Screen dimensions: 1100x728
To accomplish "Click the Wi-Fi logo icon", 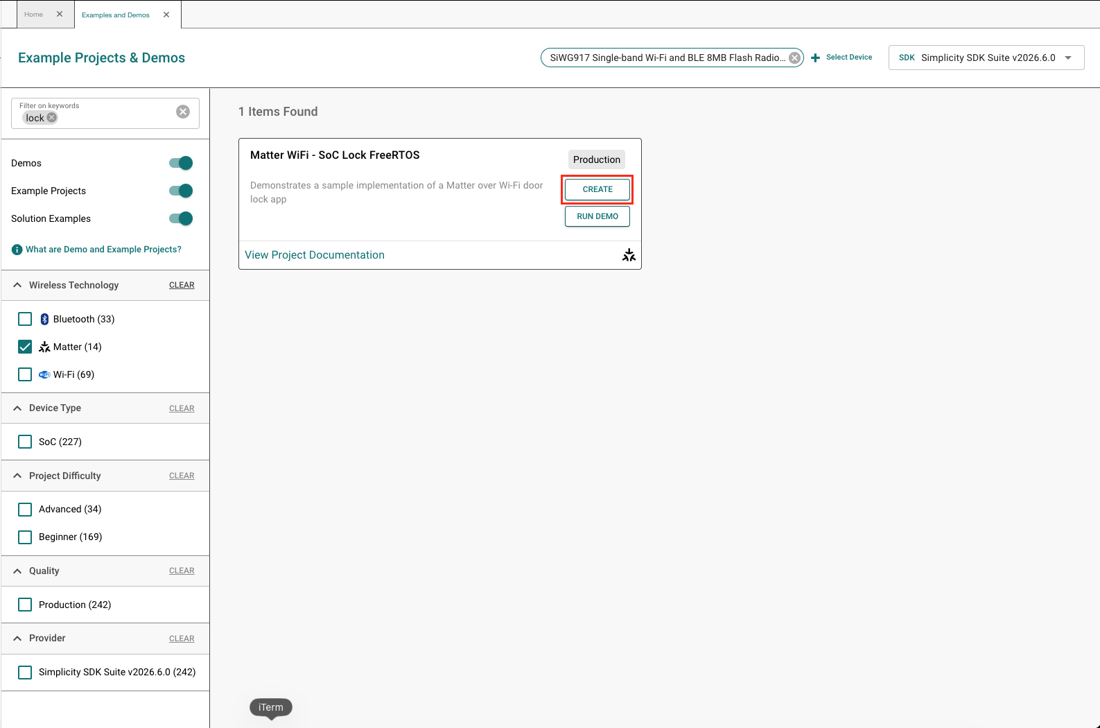I will tap(44, 374).
